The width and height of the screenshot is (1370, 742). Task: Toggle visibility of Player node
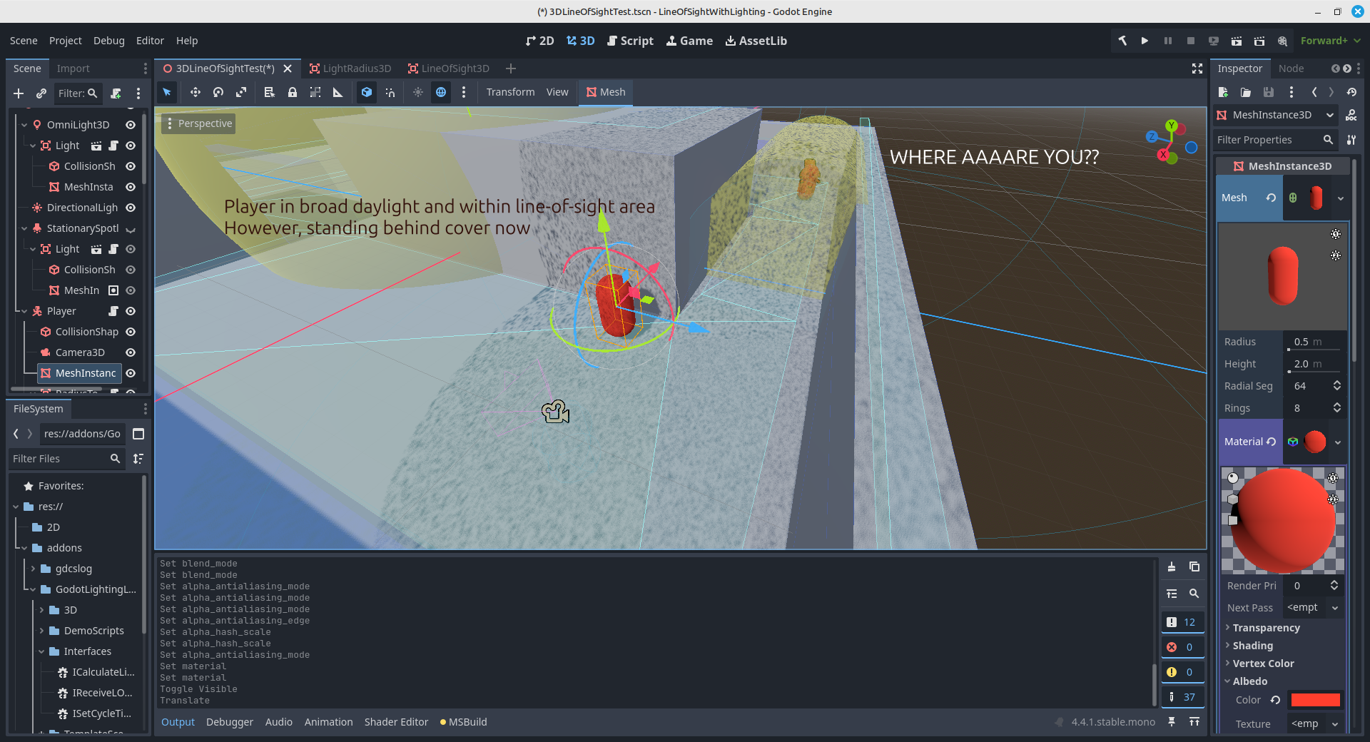(131, 311)
